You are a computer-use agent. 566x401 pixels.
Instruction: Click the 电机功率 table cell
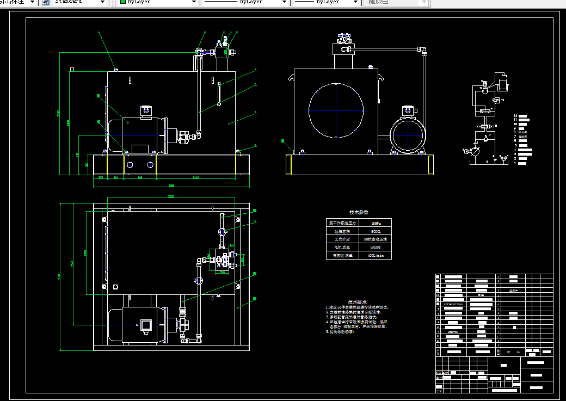342,247
